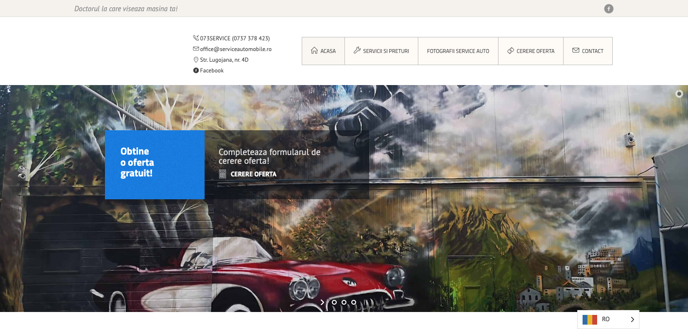Follow the CERERE OFERTA link in the banner

pyautogui.click(x=254, y=174)
